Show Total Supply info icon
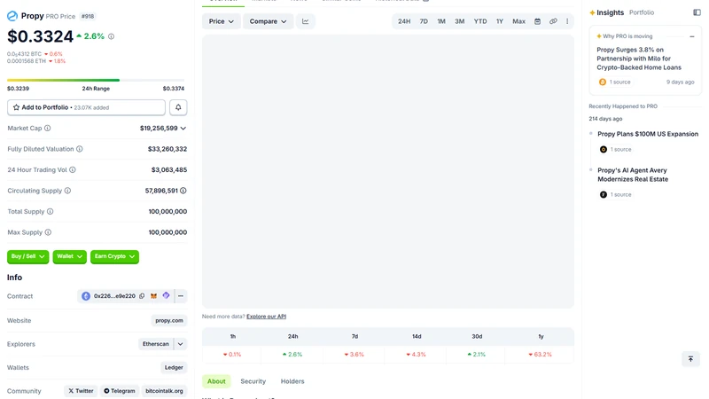709x399 pixels. click(51, 211)
